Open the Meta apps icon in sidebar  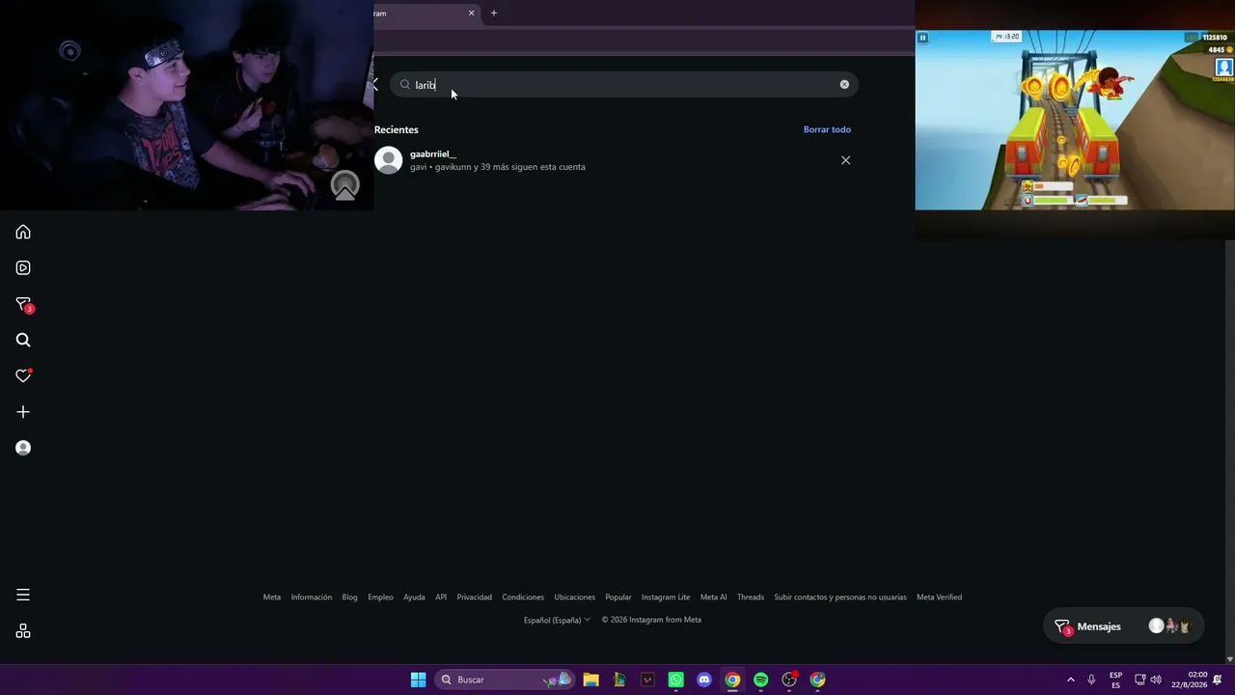tap(23, 631)
